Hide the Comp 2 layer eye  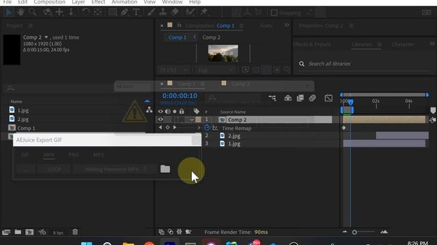click(x=160, y=120)
